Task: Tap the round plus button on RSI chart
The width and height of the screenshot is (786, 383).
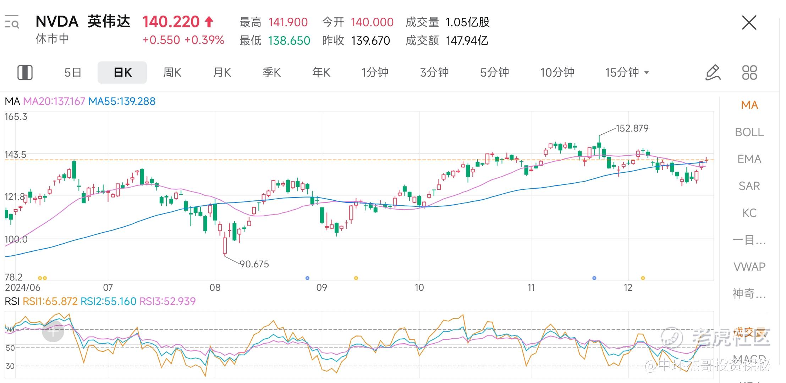Action: coord(53,331)
